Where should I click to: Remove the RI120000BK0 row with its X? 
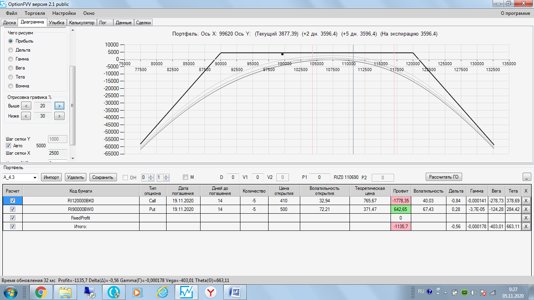pyautogui.click(x=526, y=200)
